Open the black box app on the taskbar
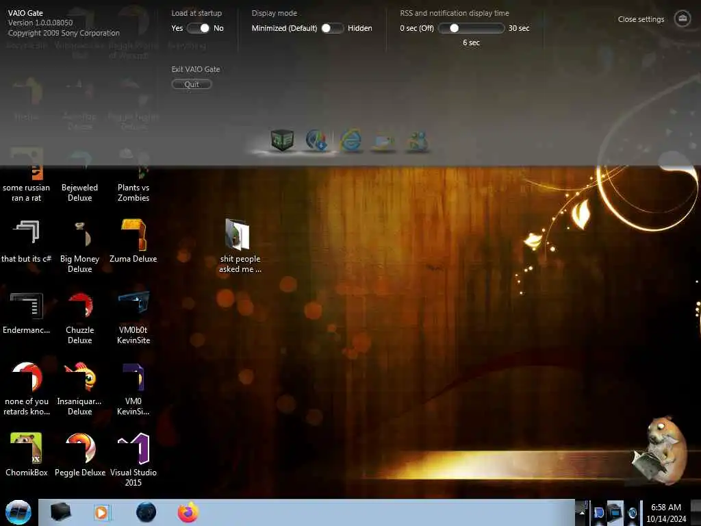Image resolution: width=701 pixels, height=526 pixels. click(x=60, y=512)
